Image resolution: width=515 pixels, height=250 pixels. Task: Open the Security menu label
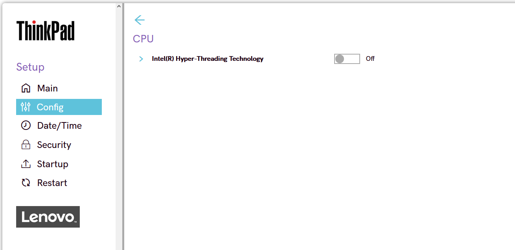[54, 145]
